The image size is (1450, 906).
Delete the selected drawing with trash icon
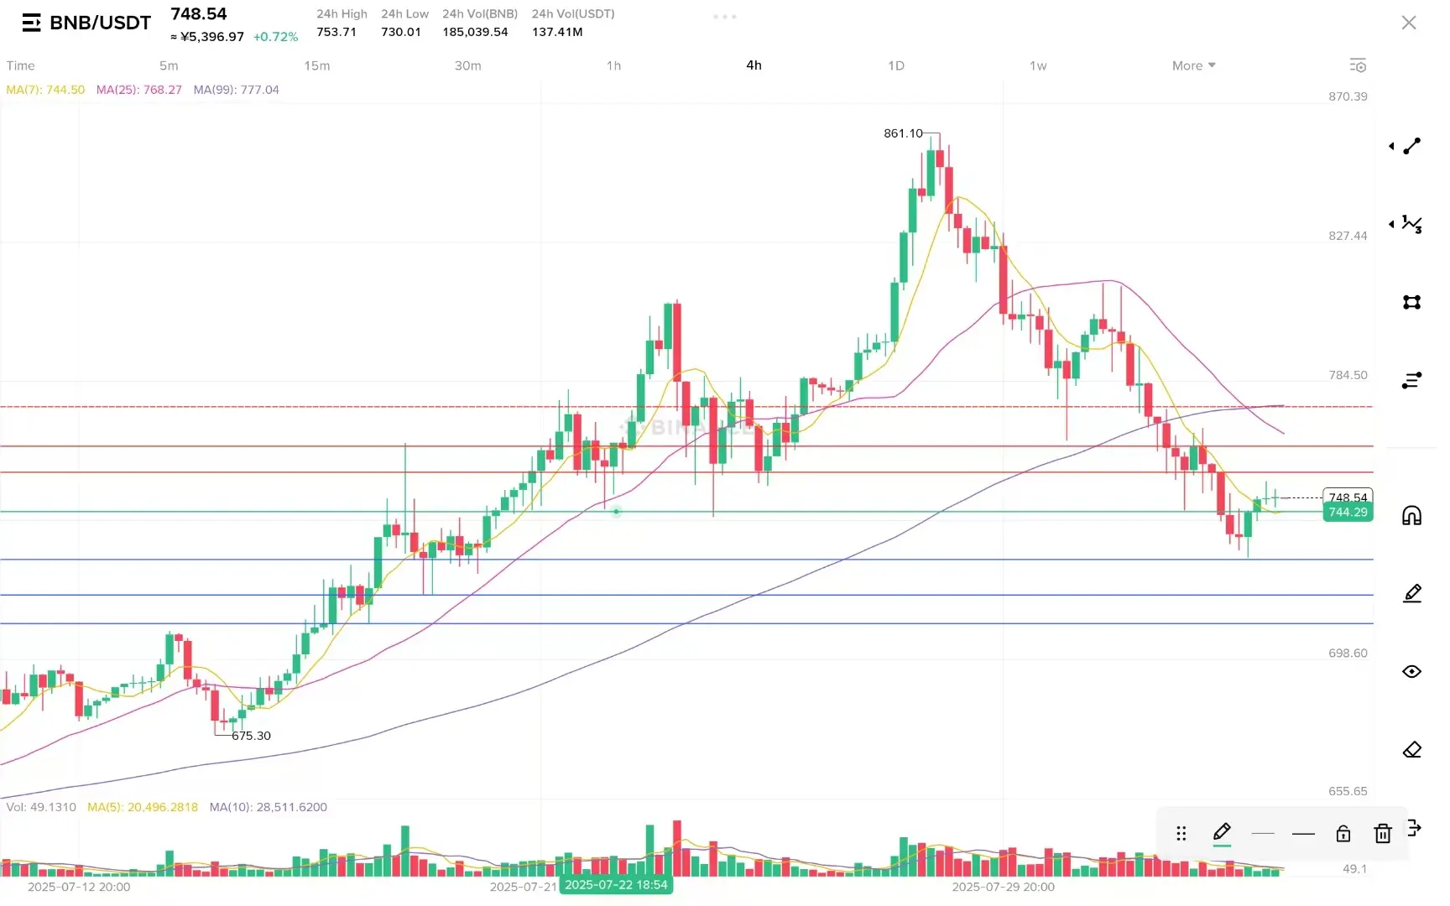click(1383, 833)
